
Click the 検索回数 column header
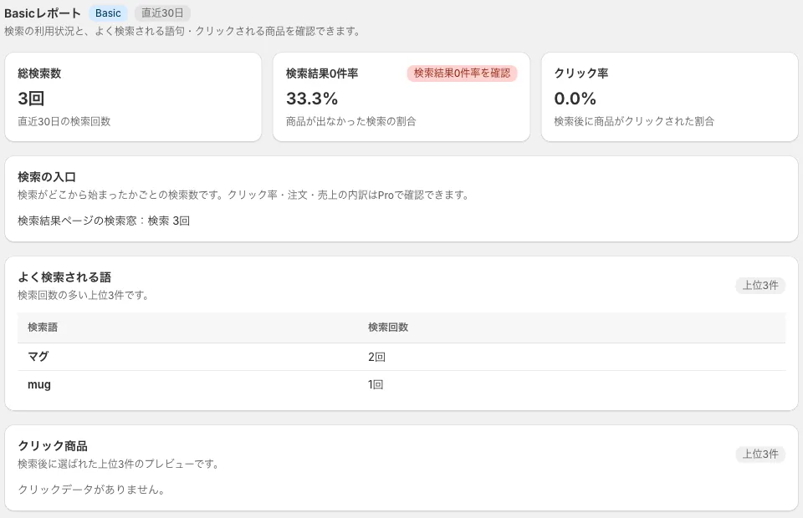388,328
